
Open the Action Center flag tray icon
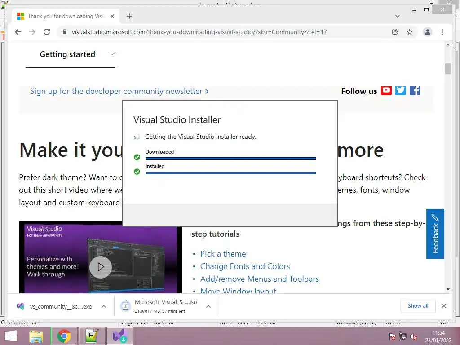(392, 336)
